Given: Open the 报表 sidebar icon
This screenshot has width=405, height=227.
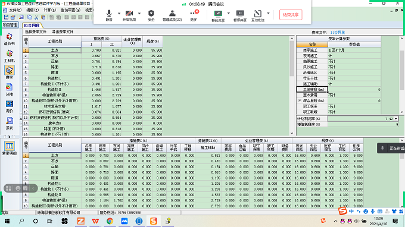Looking at the screenshot, I should tap(10, 124).
